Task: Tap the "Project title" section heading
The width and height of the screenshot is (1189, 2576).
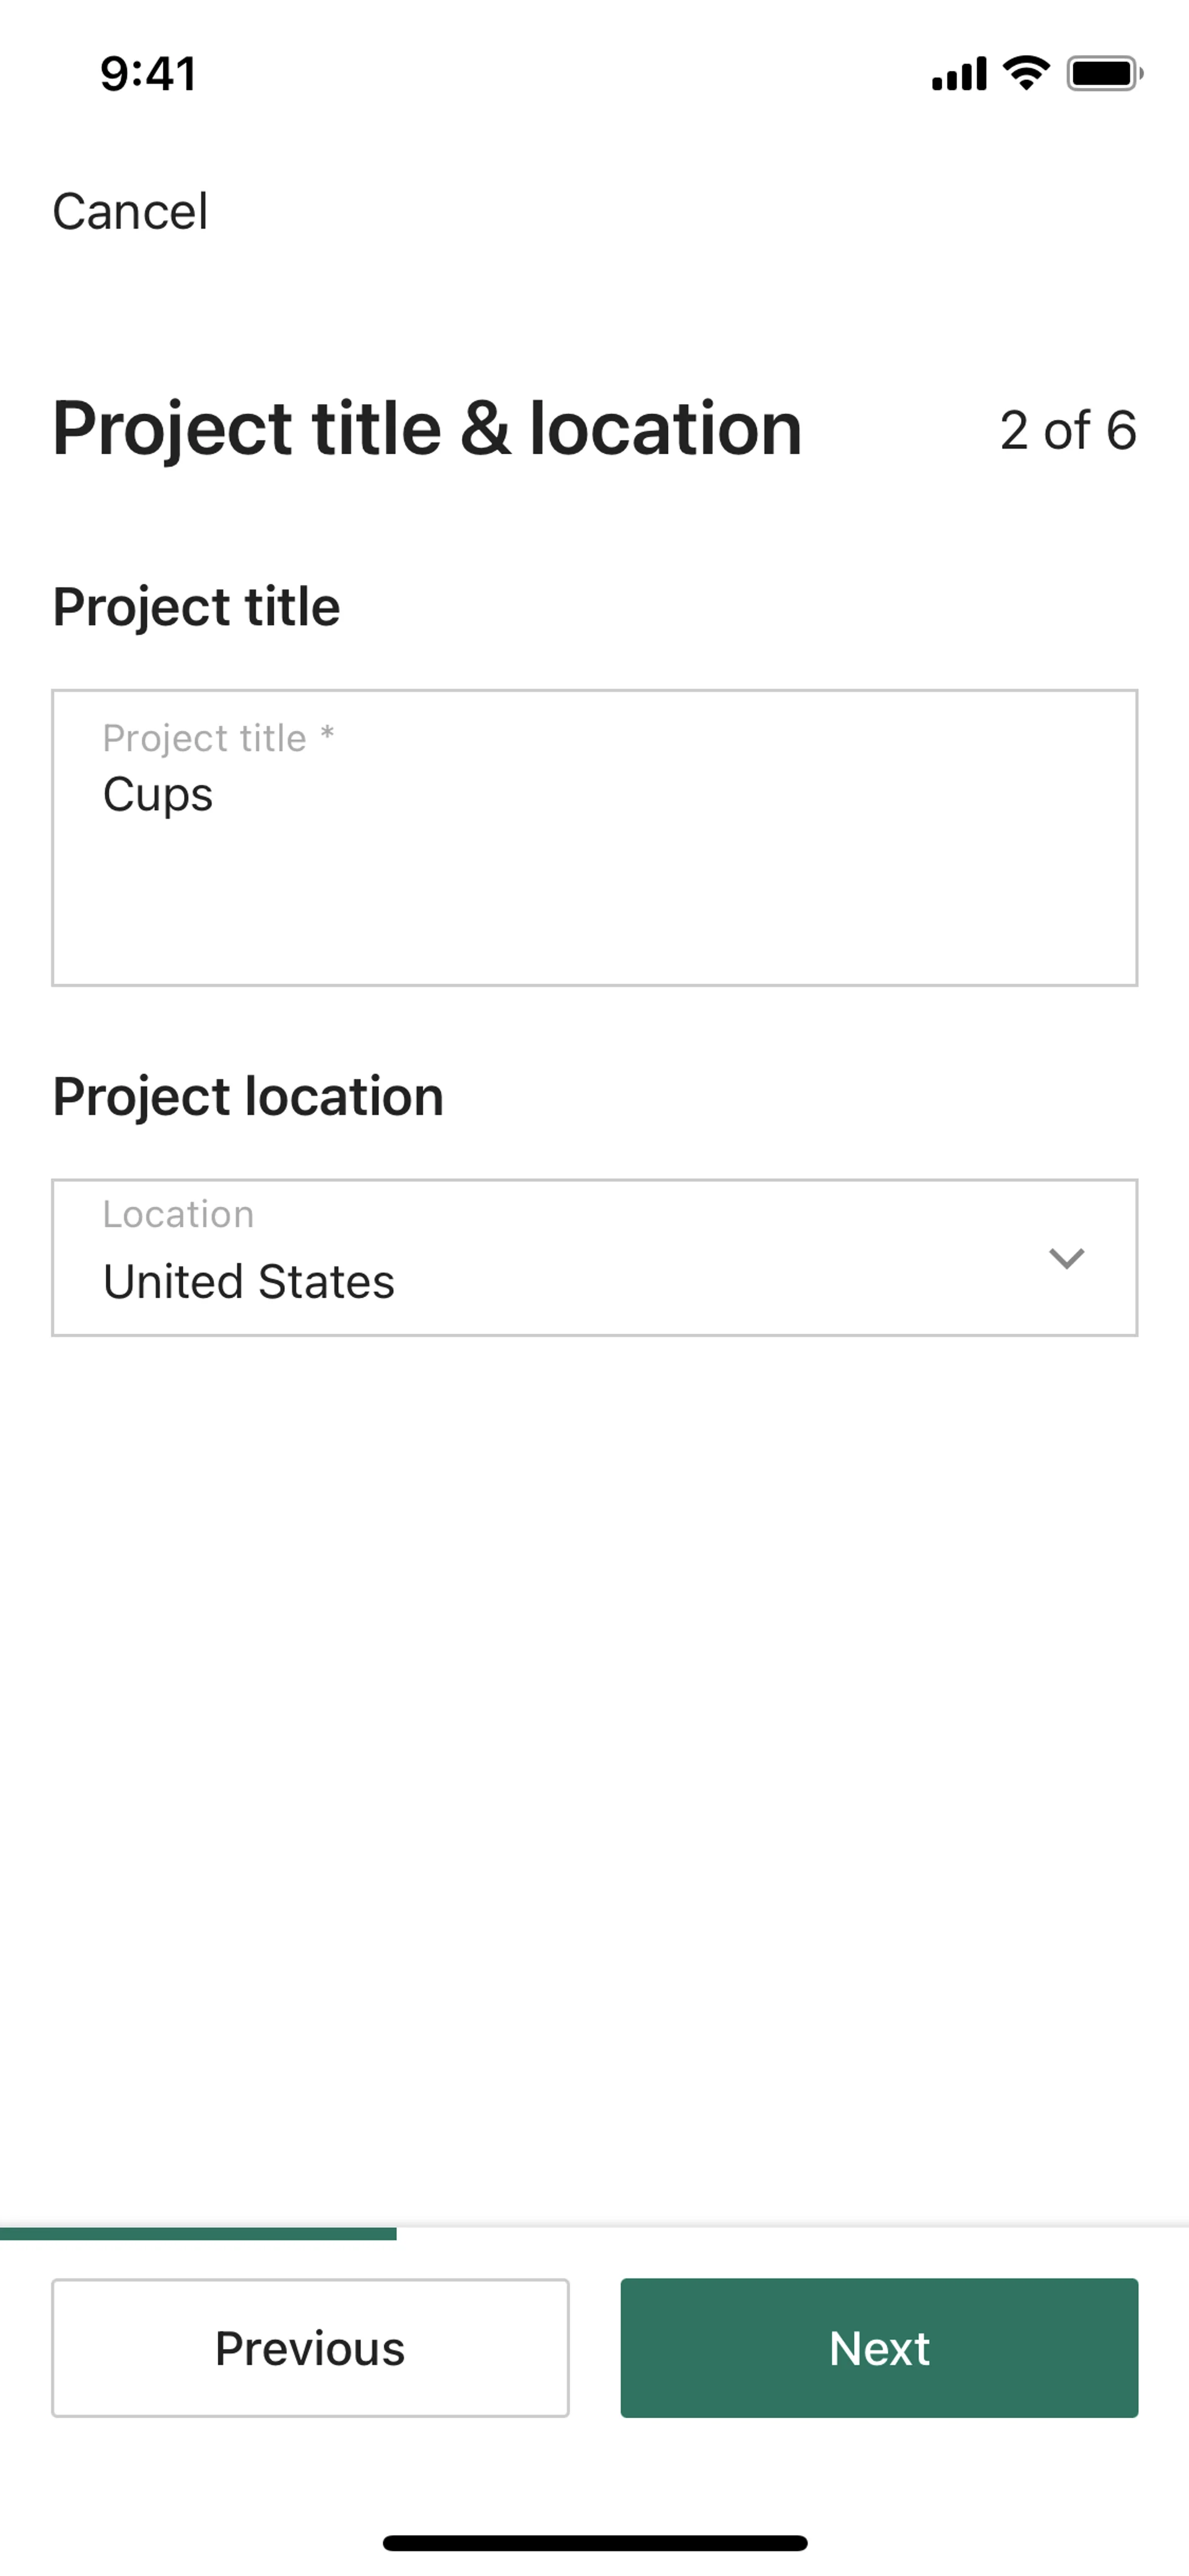Action: point(196,607)
